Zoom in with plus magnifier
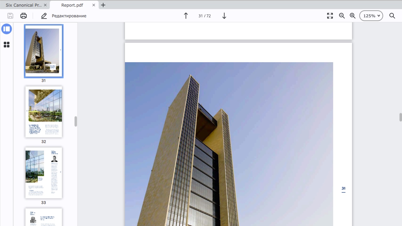Screen dimensions: 402x226 353,16
